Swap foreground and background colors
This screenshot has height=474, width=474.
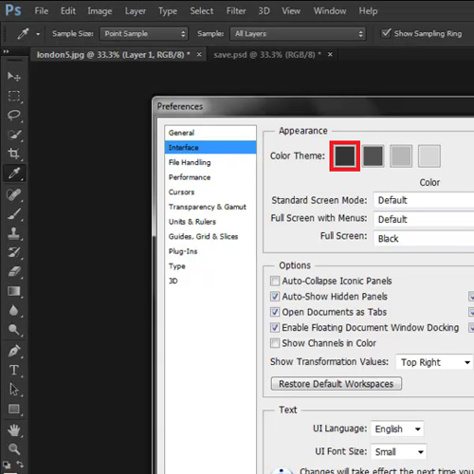pyautogui.click(x=20, y=464)
